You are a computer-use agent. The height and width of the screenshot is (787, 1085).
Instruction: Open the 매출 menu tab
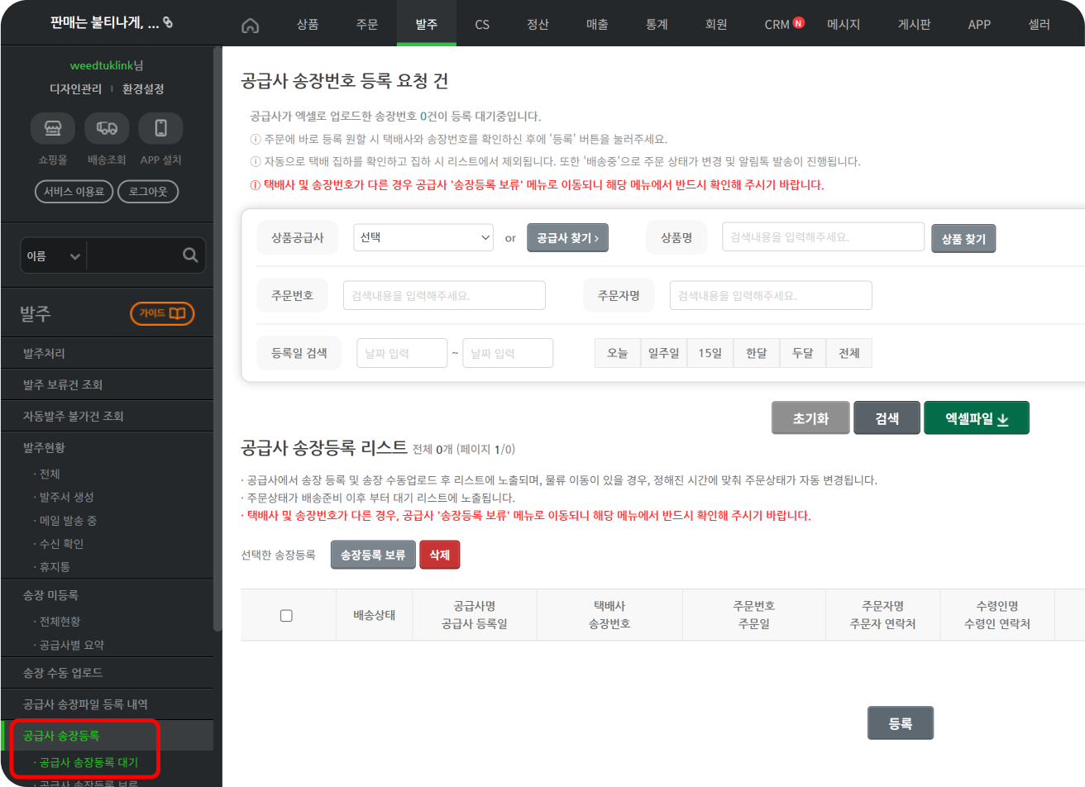coord(597,25)
